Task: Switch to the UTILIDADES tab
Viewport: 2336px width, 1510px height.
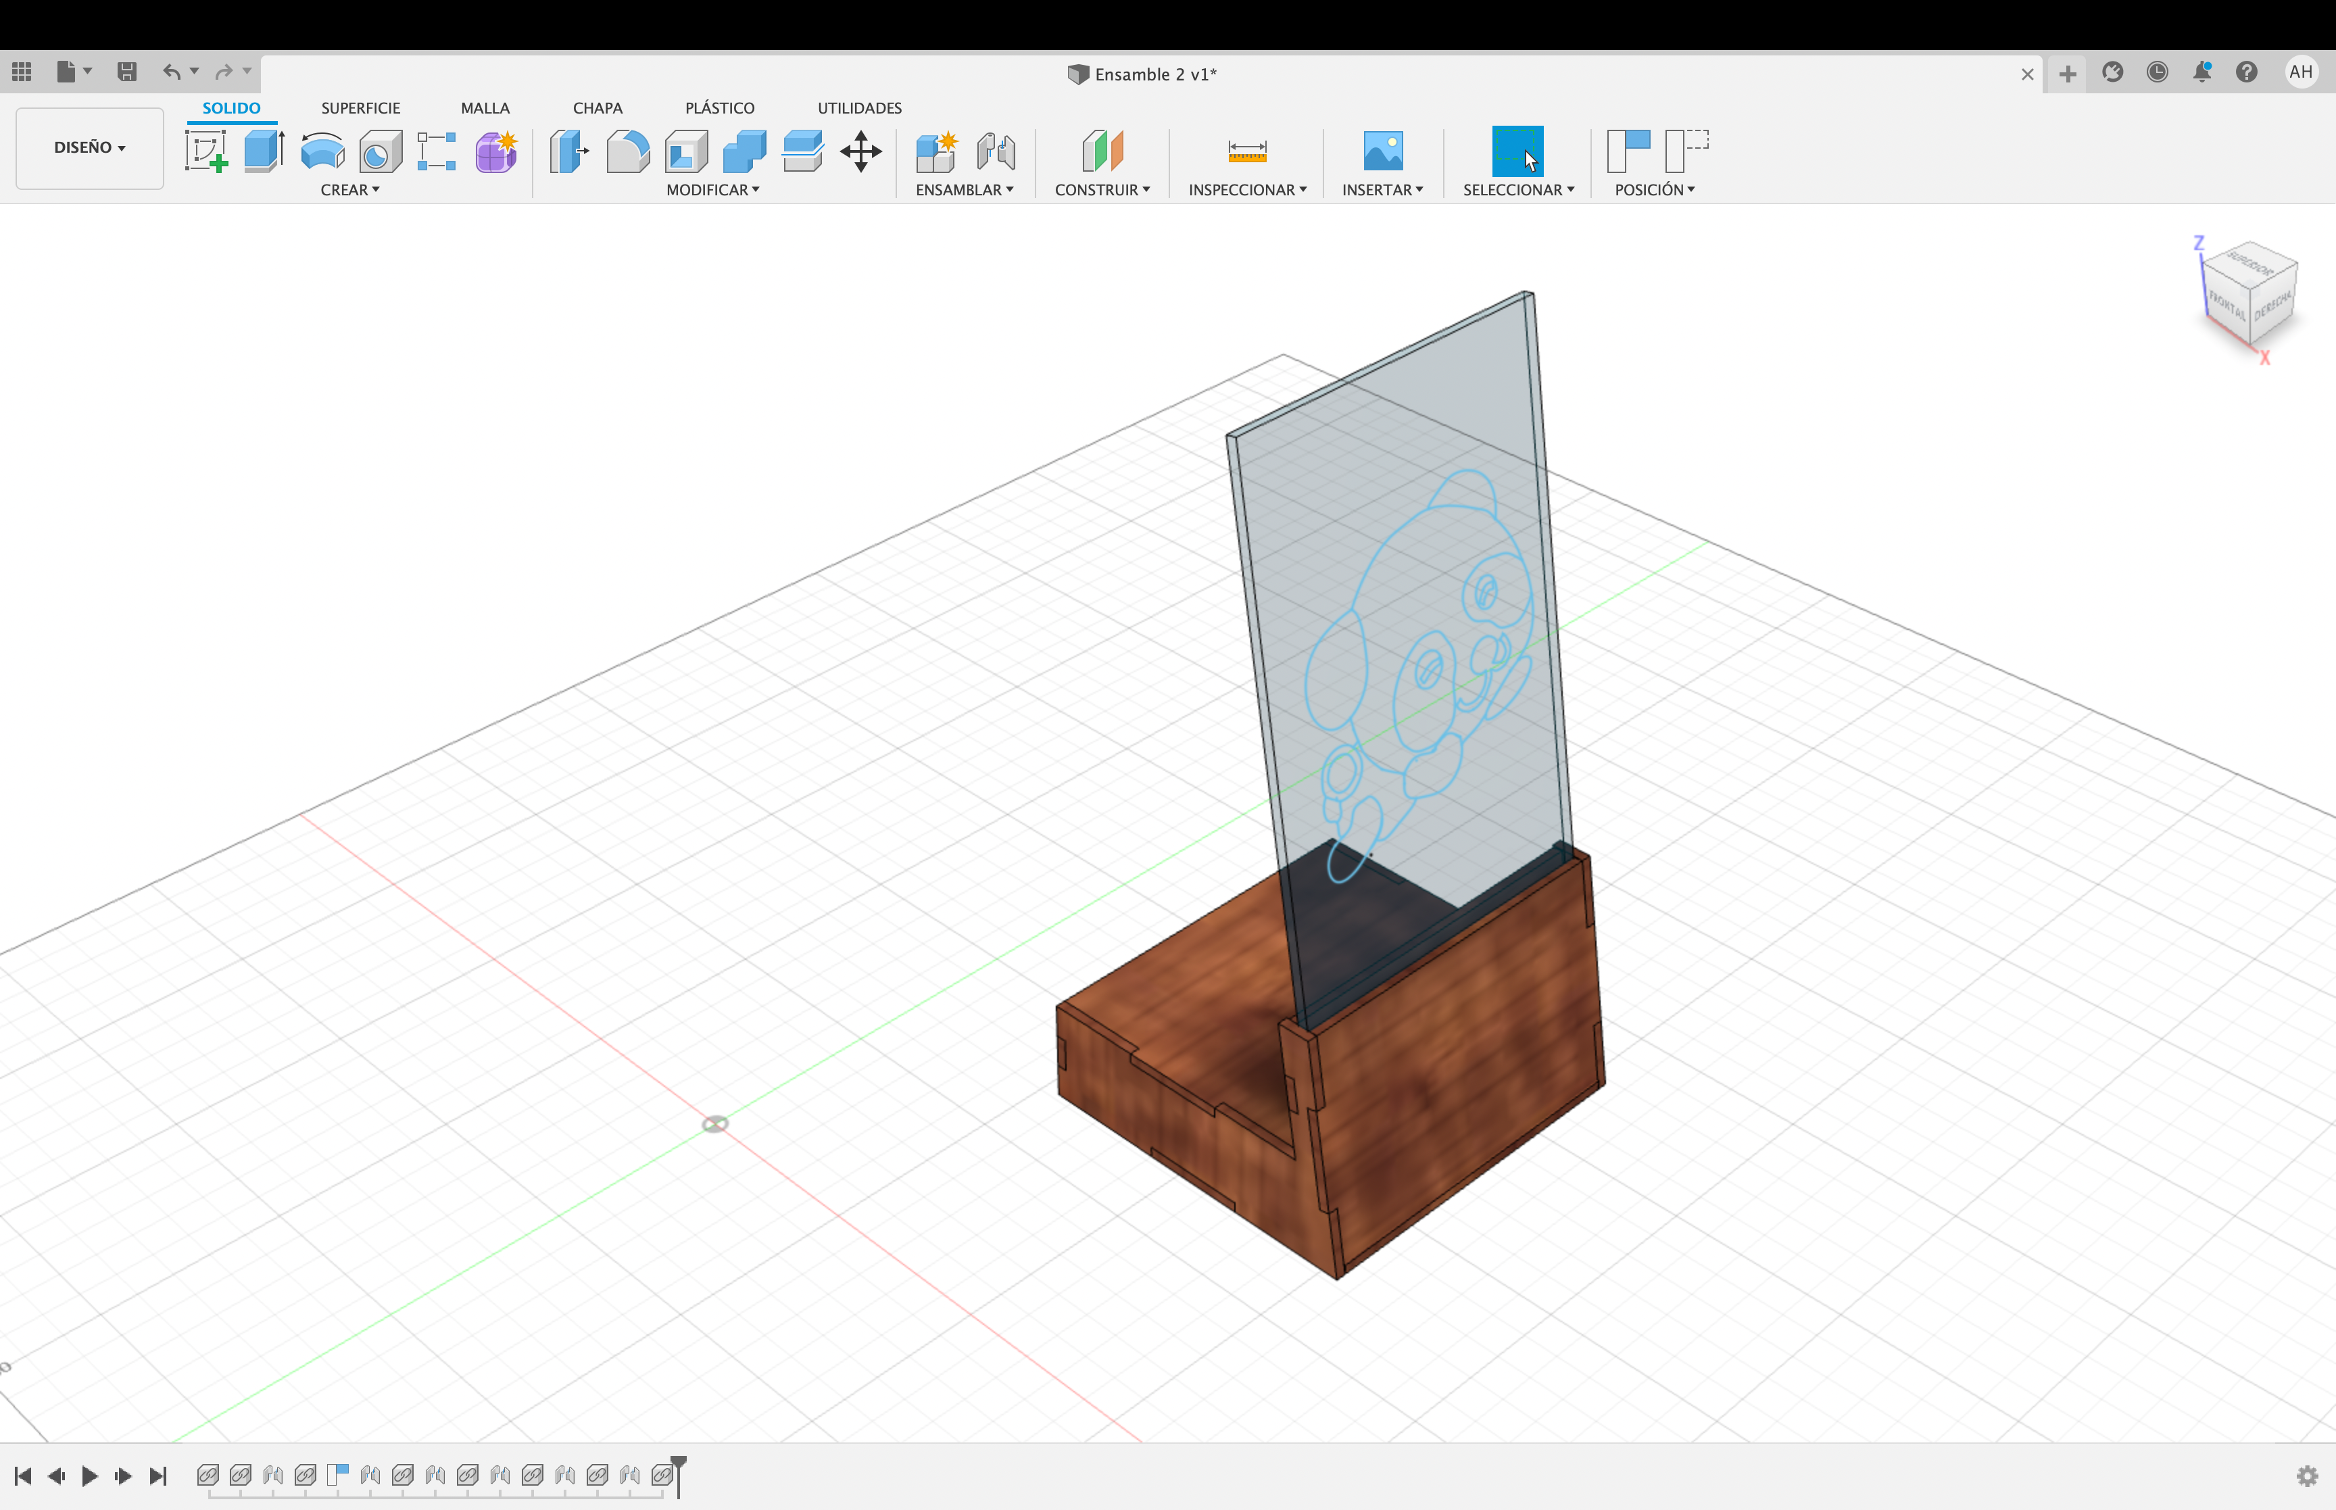Action: tap(860, 108)
